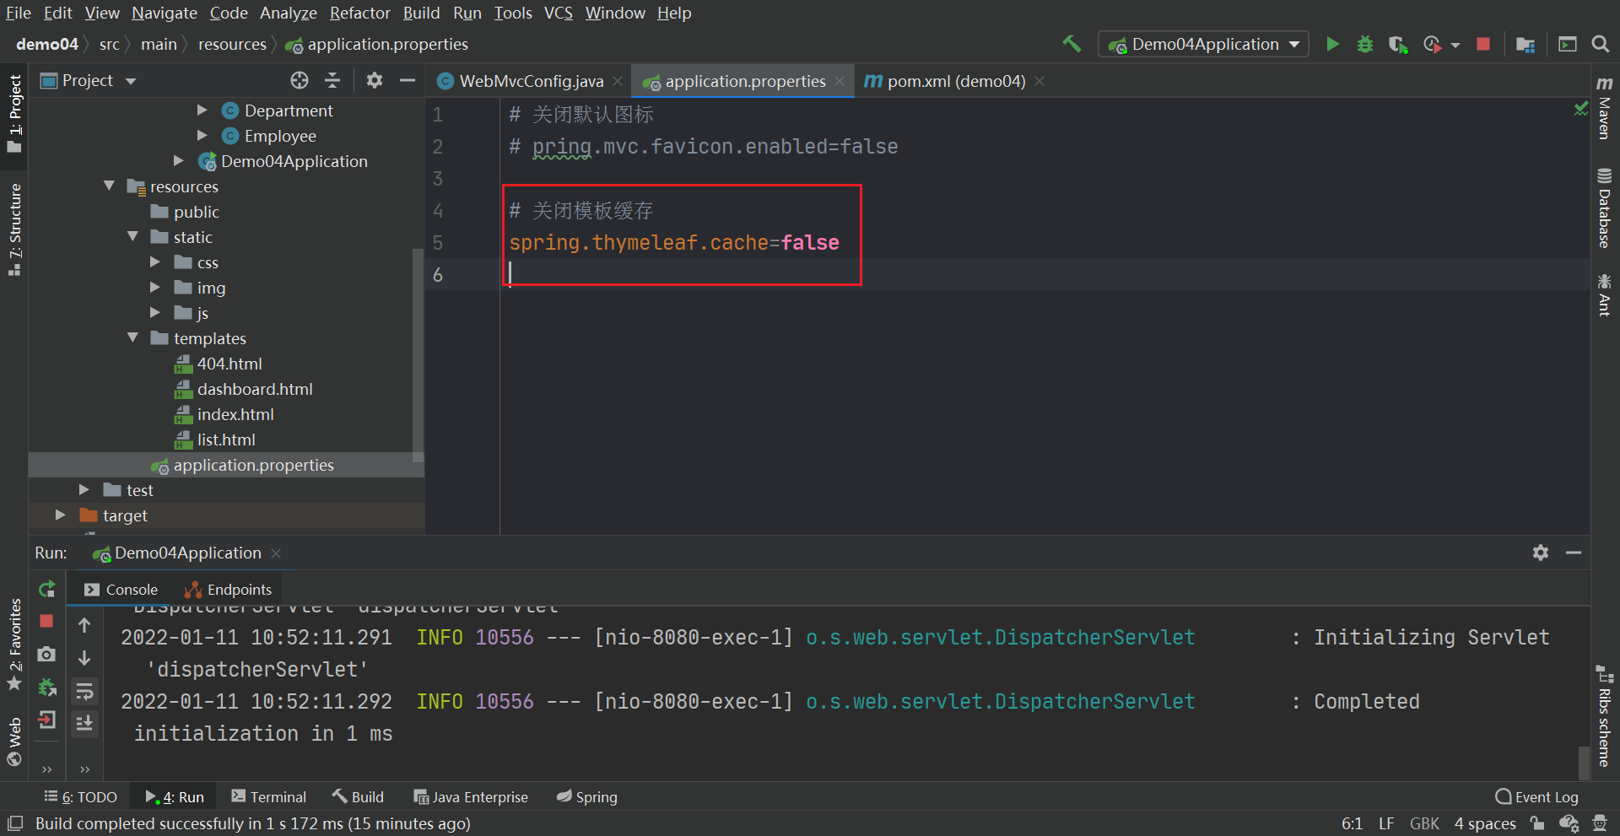The width and height of the screenshot is (1620, 836).
Task: Open the Java Enterprise tool window
Action: pos(471,797)
